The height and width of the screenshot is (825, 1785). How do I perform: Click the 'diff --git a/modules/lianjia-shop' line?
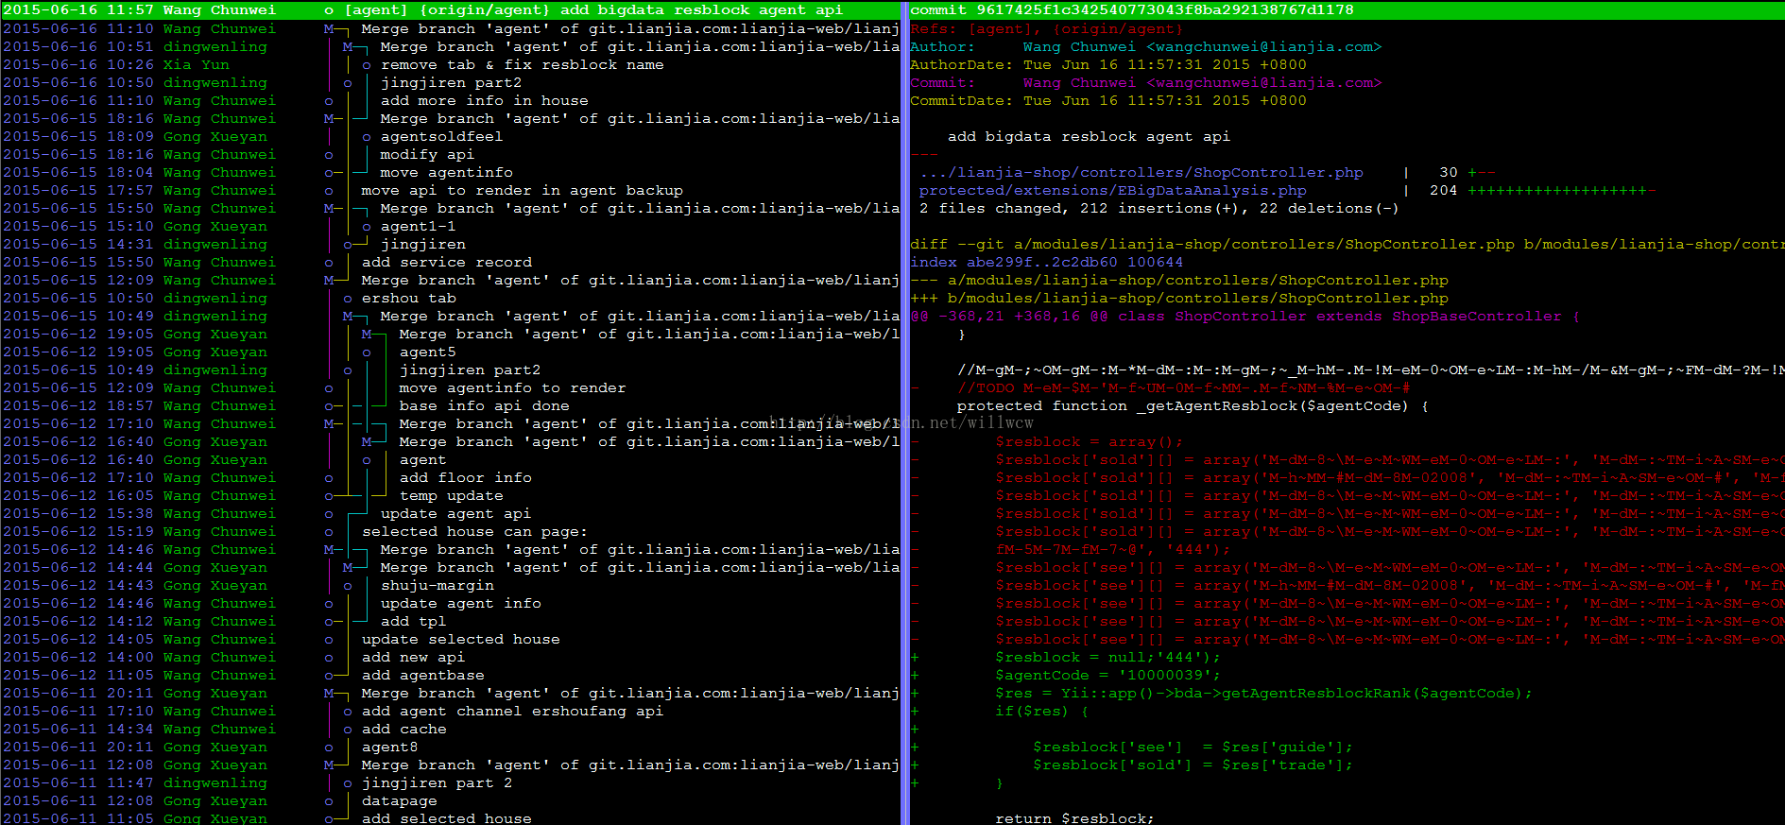pos(1347,245)
